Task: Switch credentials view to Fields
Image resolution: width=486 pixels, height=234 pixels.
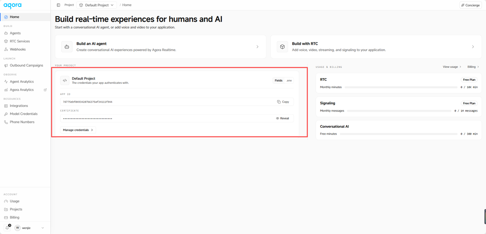Action: click(279, 80)
